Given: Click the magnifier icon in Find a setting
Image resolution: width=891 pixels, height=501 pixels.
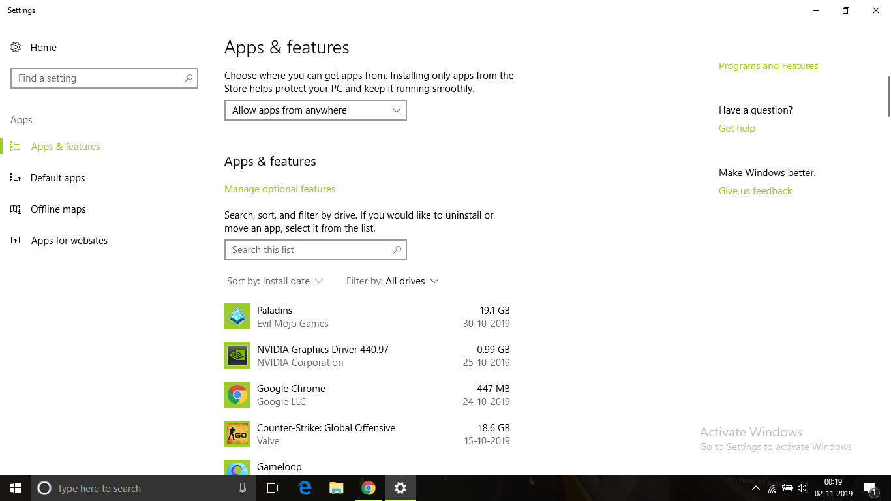Looking at the screenshot, I should 189,78.
